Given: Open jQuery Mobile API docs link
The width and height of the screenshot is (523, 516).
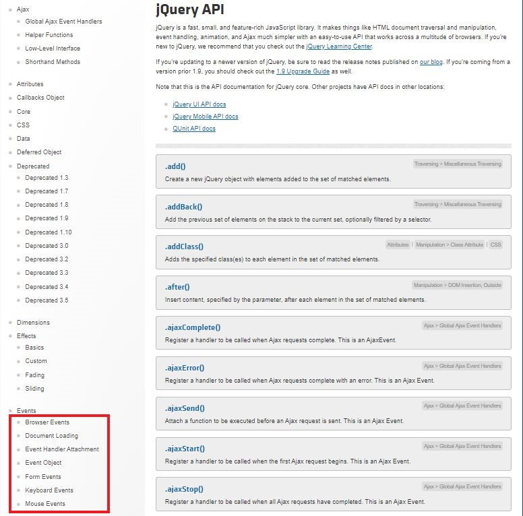Looking at the screenshot, I should (205, 117).
